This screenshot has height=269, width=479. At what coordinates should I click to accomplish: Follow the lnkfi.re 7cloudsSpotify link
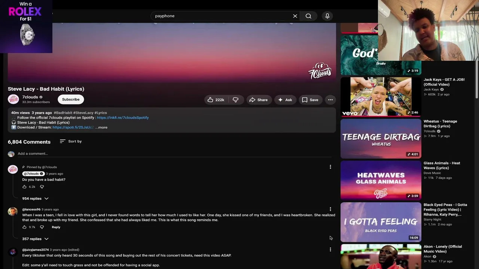point(123,118)
